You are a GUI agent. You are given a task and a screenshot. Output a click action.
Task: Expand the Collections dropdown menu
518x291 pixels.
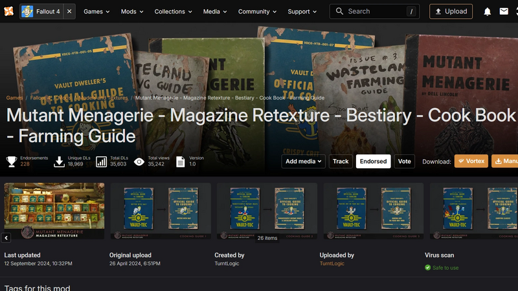pos(174,12)
